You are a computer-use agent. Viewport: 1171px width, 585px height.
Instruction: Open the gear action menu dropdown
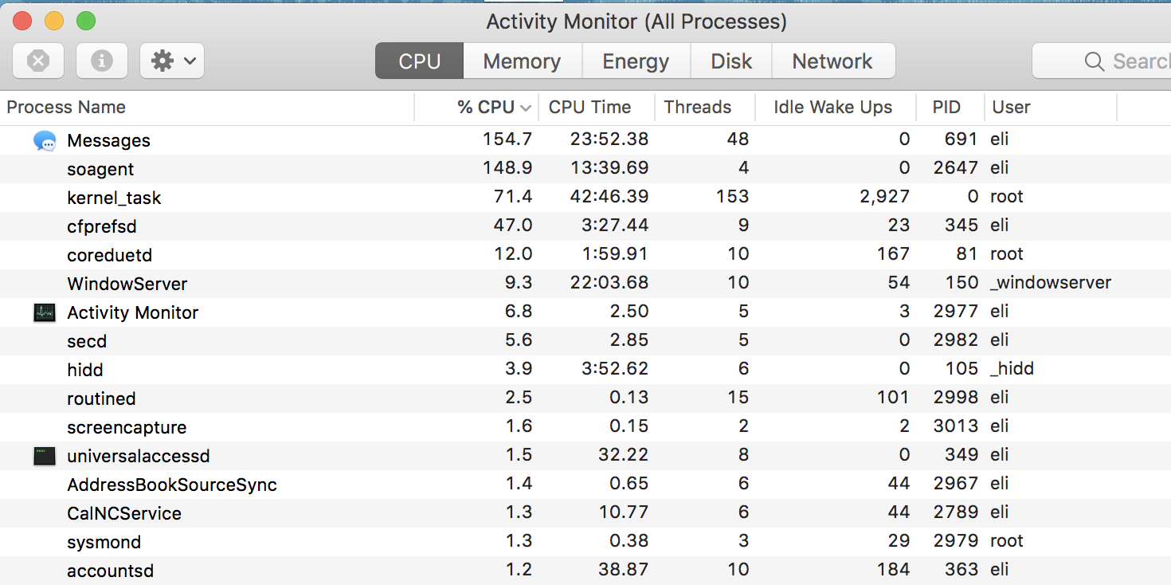tap(172, 61)
